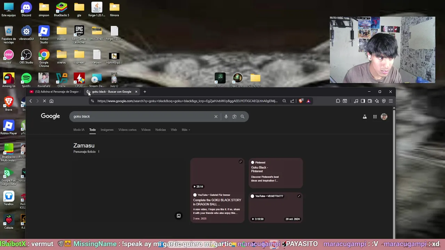Click the Google logo on search page
Image resolution: width=445 pixels, height=250 pixels.
tap(50, 116)
